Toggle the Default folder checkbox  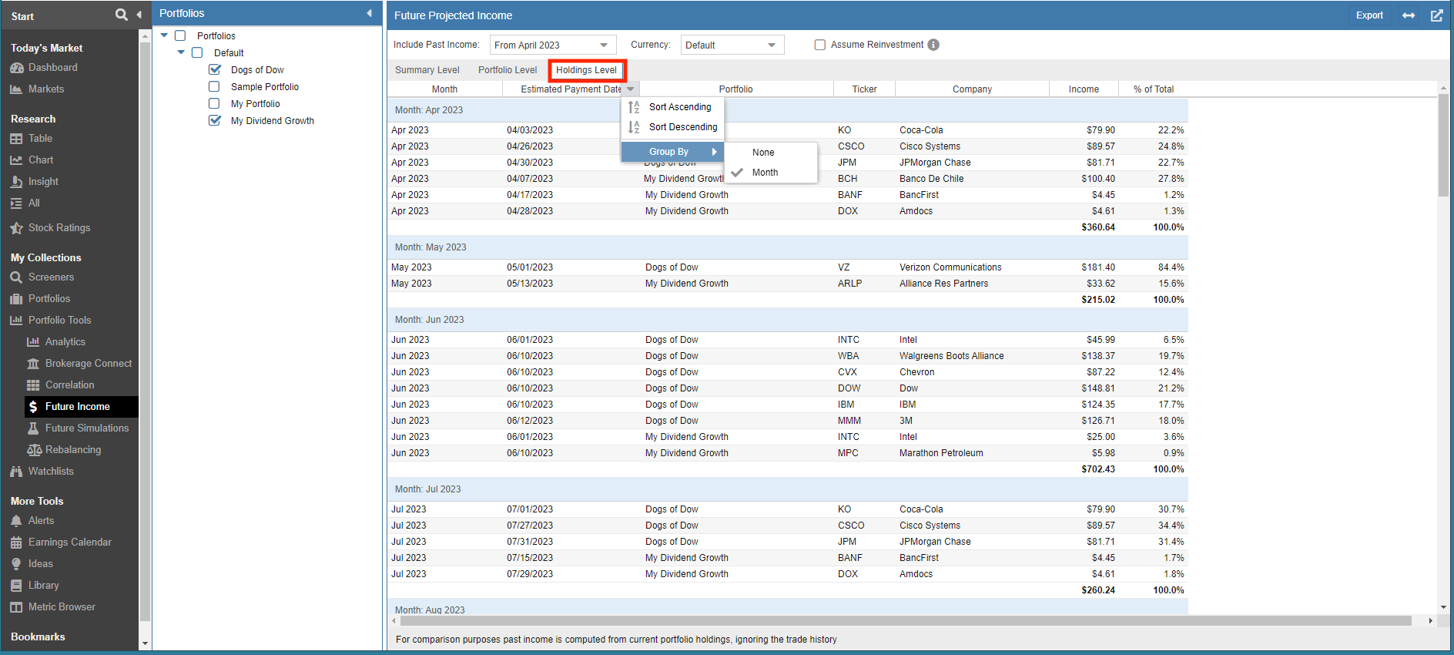tap(197, 52)
